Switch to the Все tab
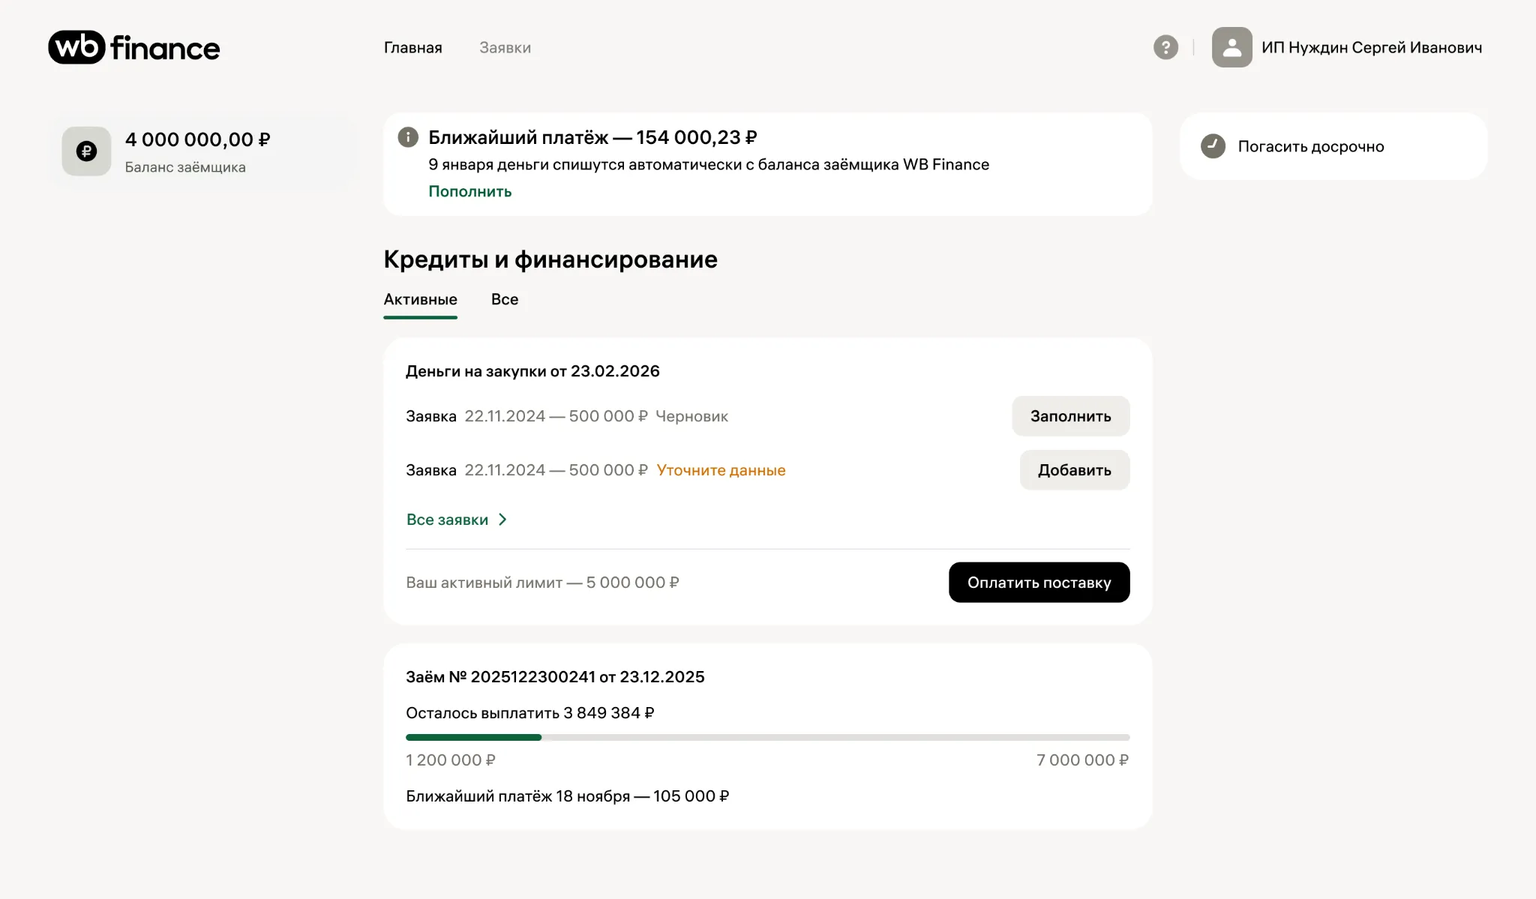 505,300
